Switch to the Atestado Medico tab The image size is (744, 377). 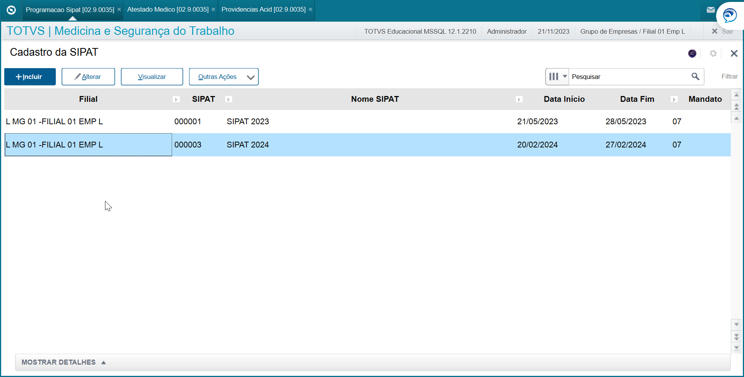167,10
